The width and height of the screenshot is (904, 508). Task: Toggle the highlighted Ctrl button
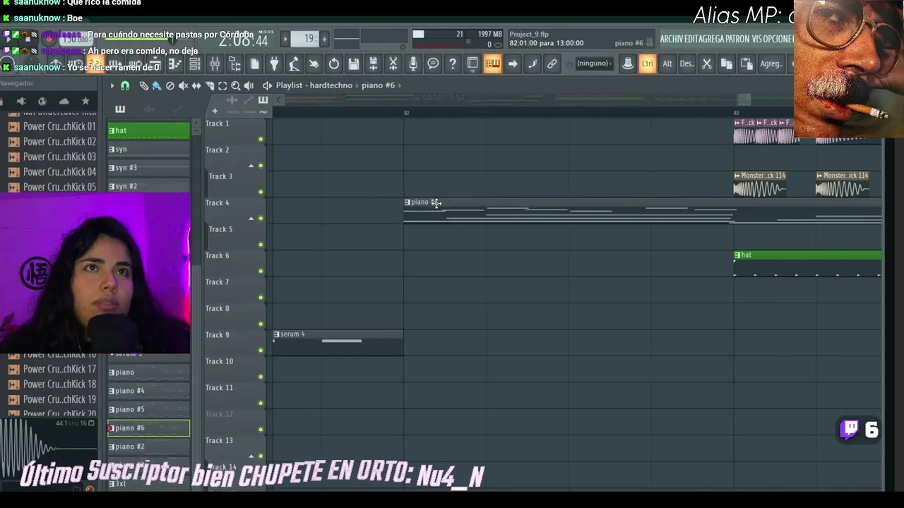tap(647, 64)
